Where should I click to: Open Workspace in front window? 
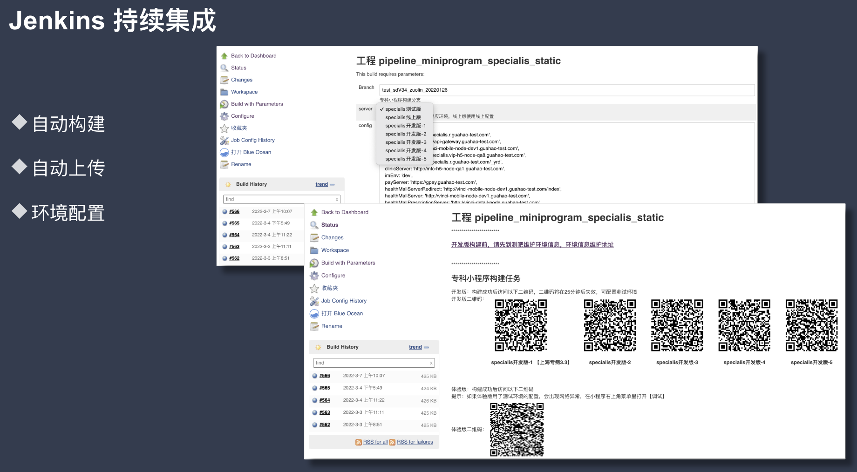[x=335, y=250]
